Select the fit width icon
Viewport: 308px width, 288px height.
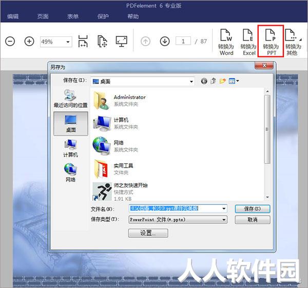(x=83, y=42)
